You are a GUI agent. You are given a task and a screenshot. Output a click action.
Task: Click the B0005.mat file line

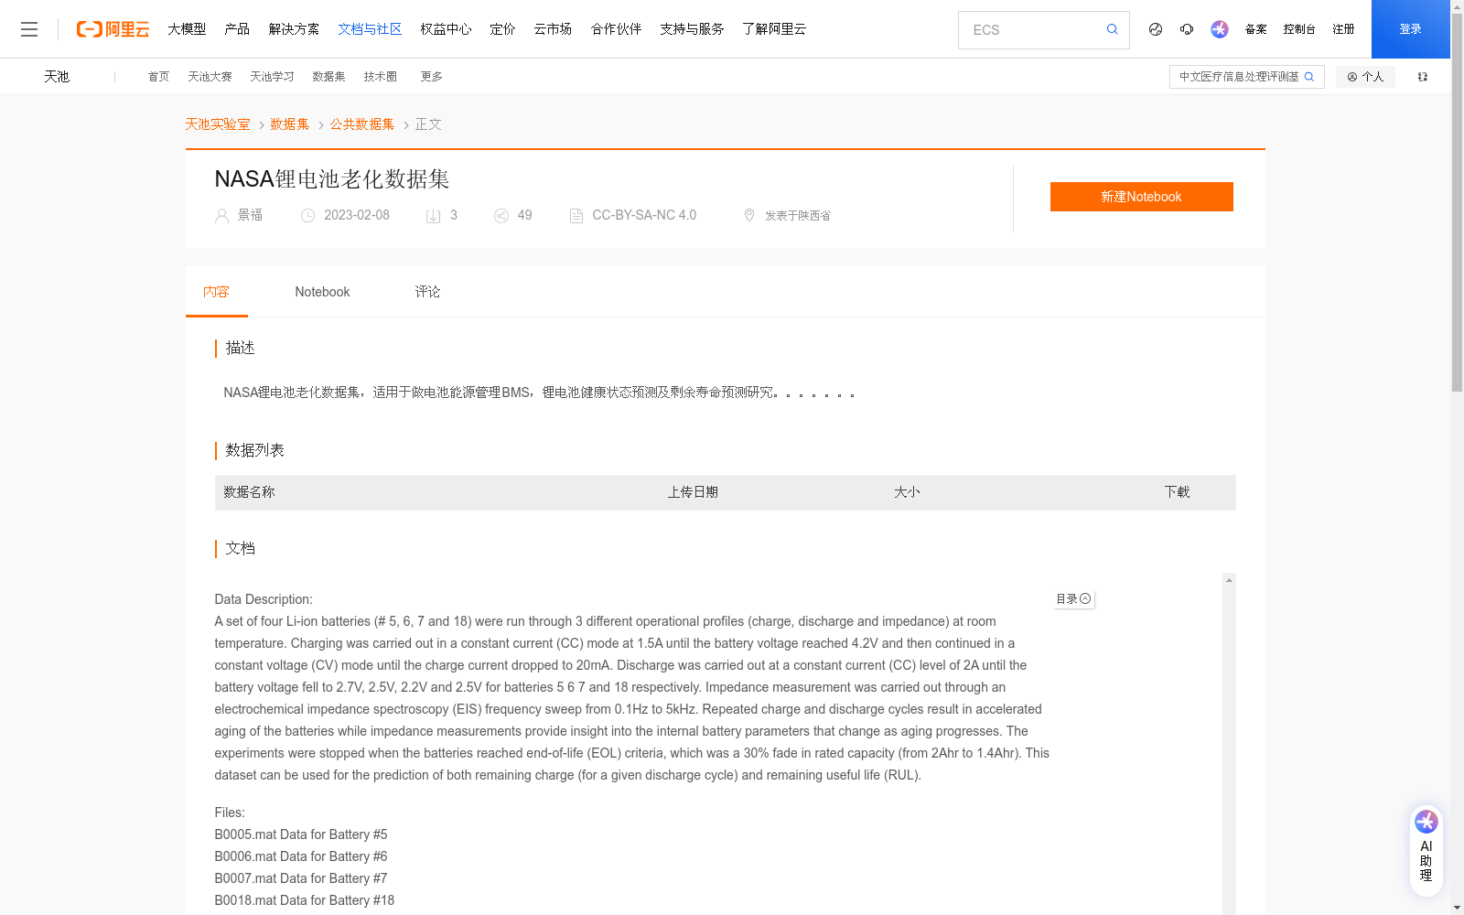tap(301, 834)
